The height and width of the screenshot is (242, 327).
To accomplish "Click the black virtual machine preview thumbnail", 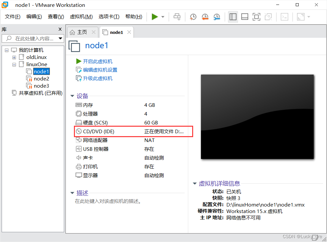I will pyautogui.click(x=257, y=117).
